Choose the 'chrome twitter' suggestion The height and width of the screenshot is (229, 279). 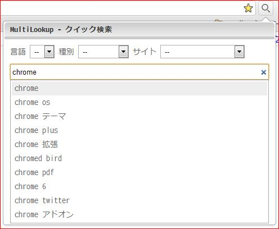click(x=139, y=200)
